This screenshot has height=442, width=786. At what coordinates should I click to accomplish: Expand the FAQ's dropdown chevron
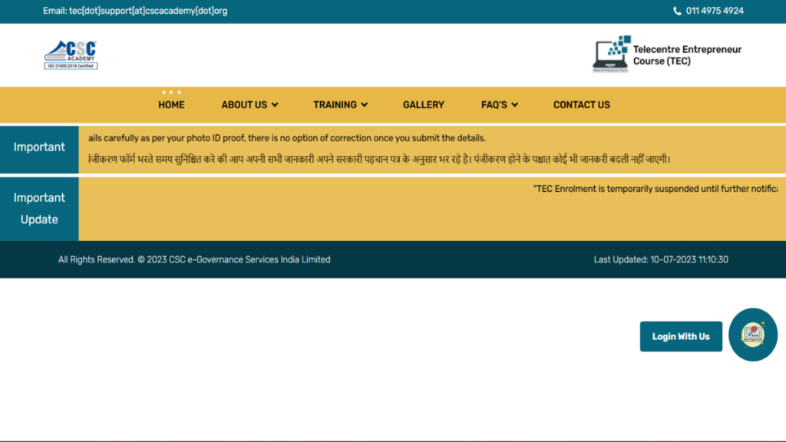(515, 104)
